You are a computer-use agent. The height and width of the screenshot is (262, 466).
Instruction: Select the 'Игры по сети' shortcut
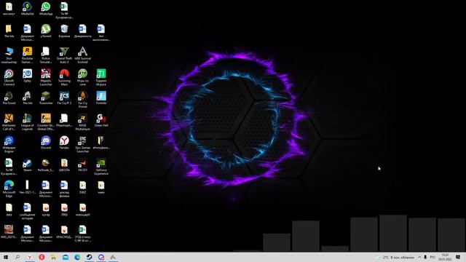click(82, 77)
